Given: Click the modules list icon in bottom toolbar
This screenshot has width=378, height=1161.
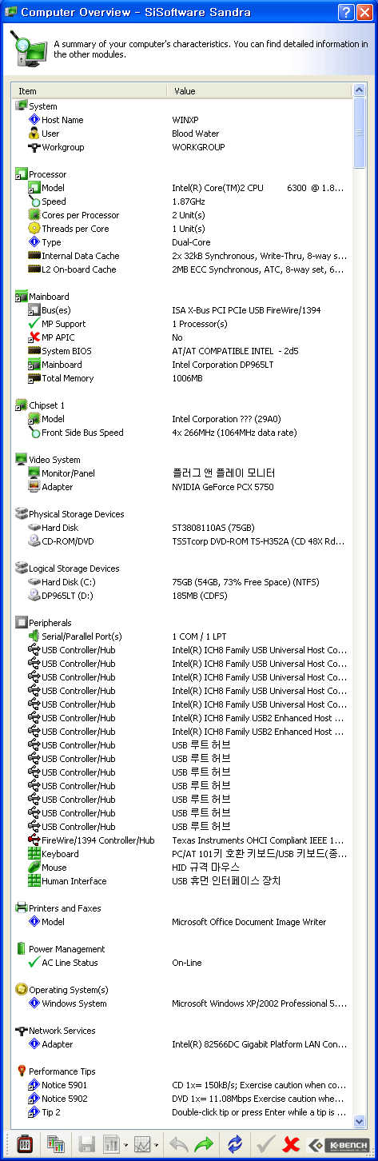Looking at the screenshot, I should tap(55, 1144).
